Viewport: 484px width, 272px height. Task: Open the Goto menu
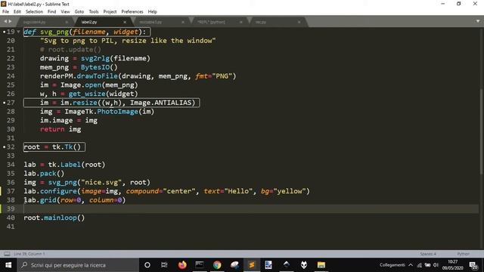(x=79, y=12)
